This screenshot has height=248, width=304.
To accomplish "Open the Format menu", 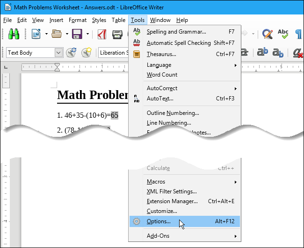I will pos(78,20).
